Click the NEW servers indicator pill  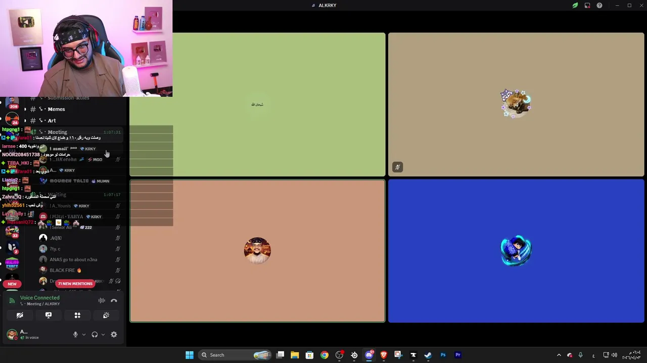click(x=12, y=284)
